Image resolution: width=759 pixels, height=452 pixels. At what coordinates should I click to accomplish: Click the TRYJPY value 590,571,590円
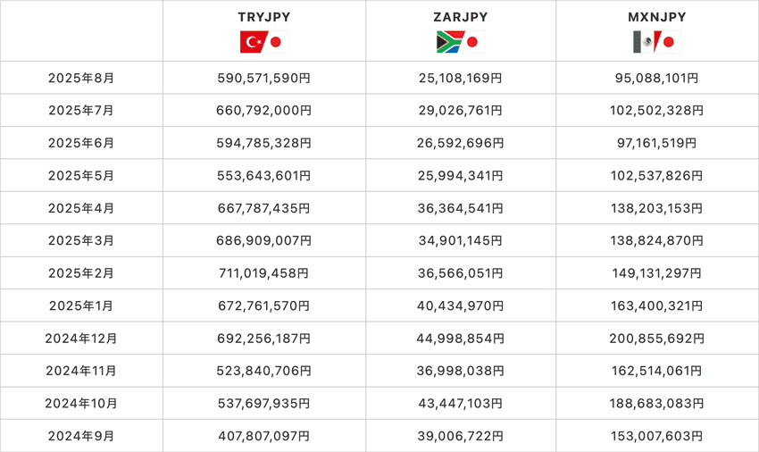[x=264, y=79]
